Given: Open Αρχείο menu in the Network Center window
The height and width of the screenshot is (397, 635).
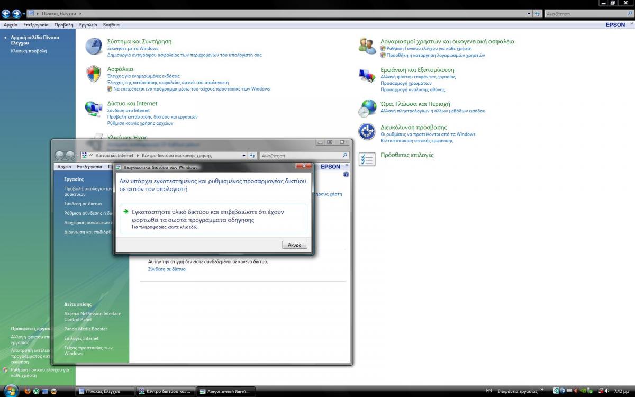Looking at the screenshot, I should click(x=64, y=167).
